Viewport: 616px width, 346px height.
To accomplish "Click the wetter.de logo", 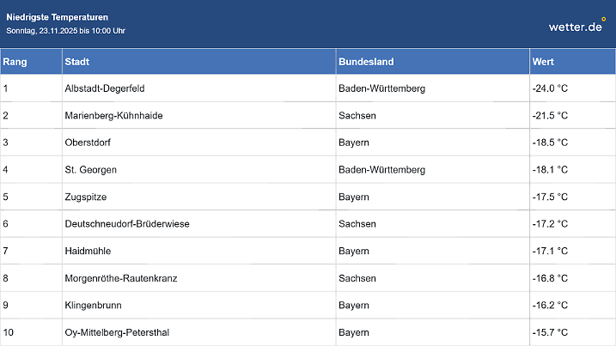I will [x=577, y=26].
